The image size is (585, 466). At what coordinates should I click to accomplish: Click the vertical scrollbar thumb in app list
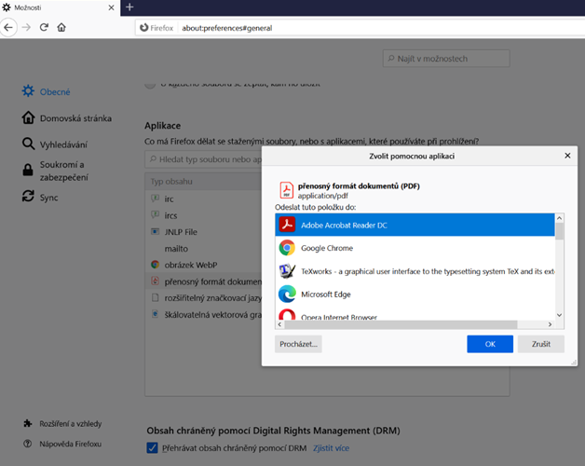tap(559, 231)
